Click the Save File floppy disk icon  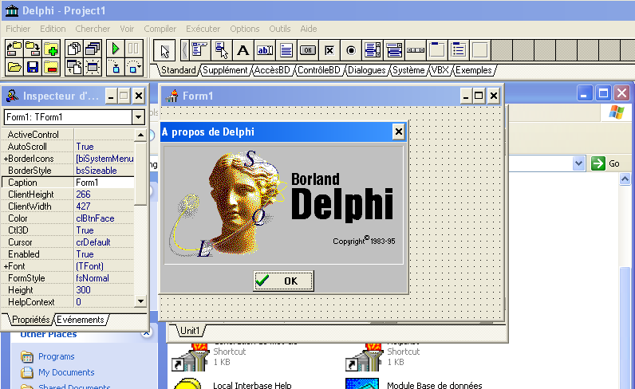click(33, 67)
